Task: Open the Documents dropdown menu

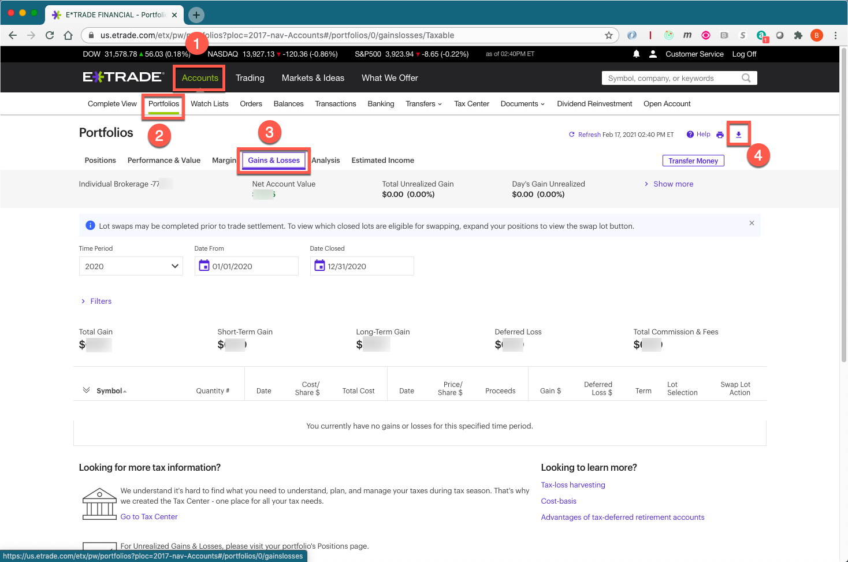Action: 522,104
